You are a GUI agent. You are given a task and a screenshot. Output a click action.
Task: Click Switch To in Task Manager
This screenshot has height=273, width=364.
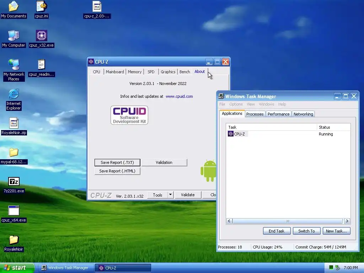coord(306,231)
